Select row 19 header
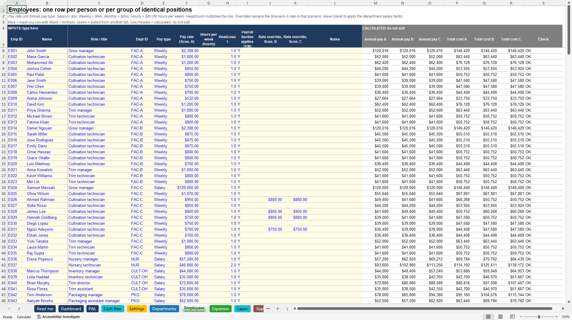572x320 pixels. (4, 128)
